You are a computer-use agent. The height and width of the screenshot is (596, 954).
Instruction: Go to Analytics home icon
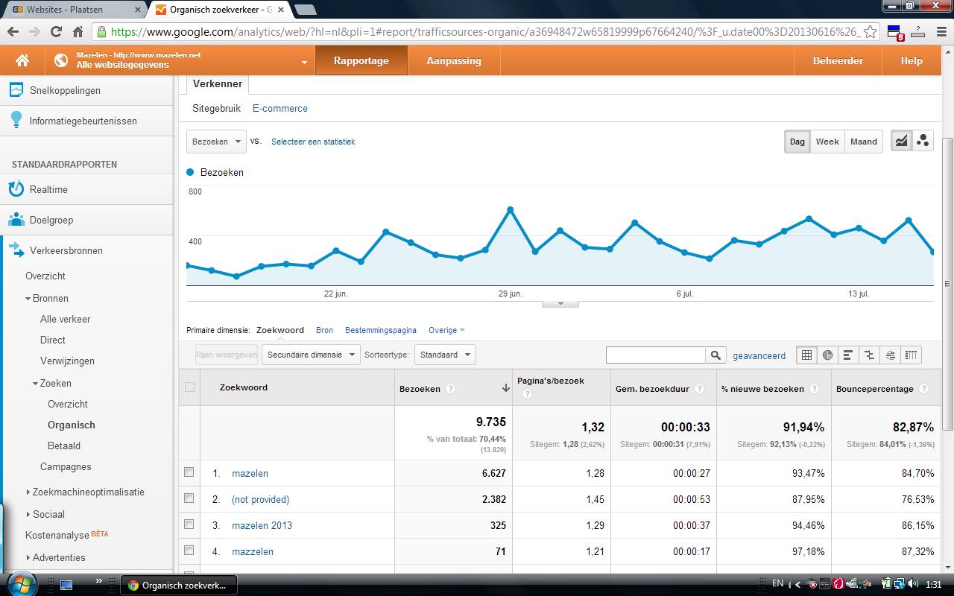22,60
